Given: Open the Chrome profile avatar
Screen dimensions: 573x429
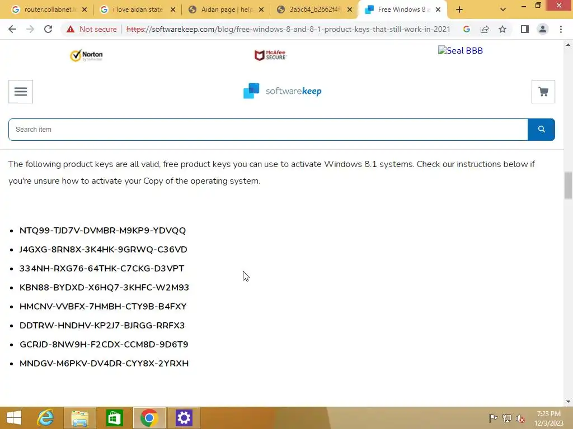Looking at the screenshot, I should click(x=543, y=29).
